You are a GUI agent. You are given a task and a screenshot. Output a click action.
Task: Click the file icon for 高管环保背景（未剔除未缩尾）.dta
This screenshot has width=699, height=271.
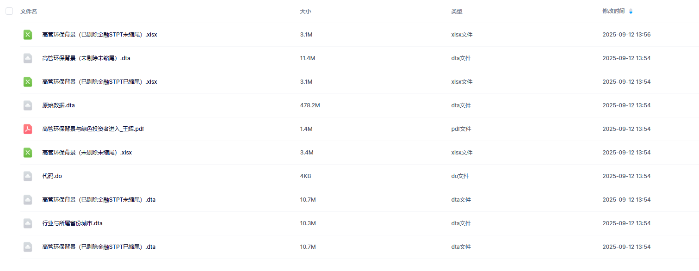(28, 58)
